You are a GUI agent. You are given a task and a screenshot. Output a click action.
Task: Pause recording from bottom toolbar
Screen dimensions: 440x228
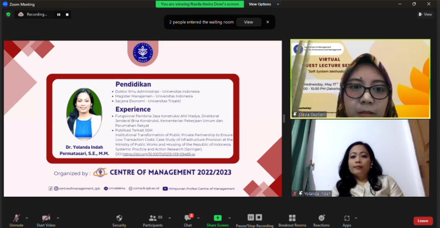pos(251,217)
